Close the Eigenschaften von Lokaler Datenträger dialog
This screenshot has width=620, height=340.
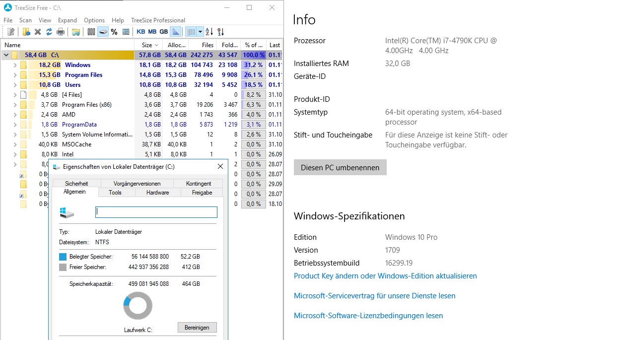(220, 166)
